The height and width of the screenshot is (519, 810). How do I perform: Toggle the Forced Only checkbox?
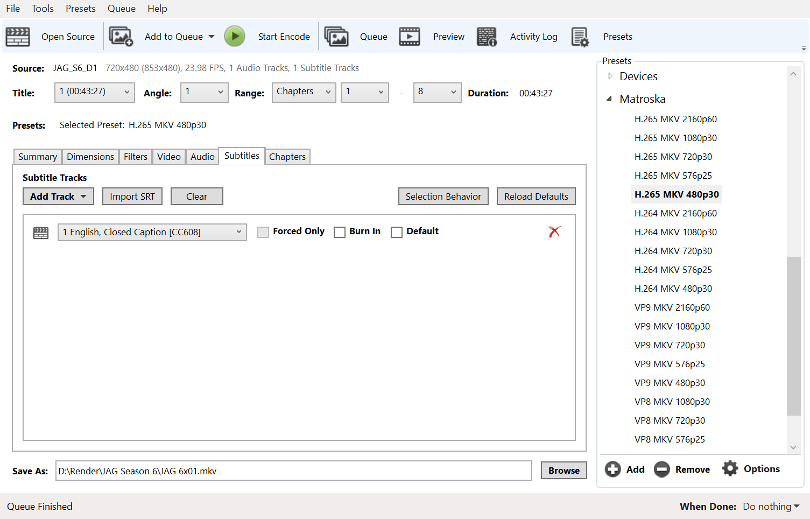(263, 232)
